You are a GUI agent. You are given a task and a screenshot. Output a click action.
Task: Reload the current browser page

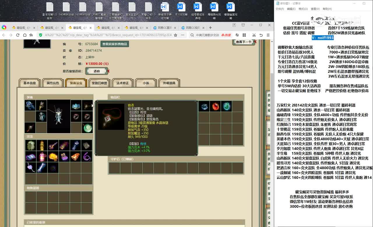click(x=18, y=35)
